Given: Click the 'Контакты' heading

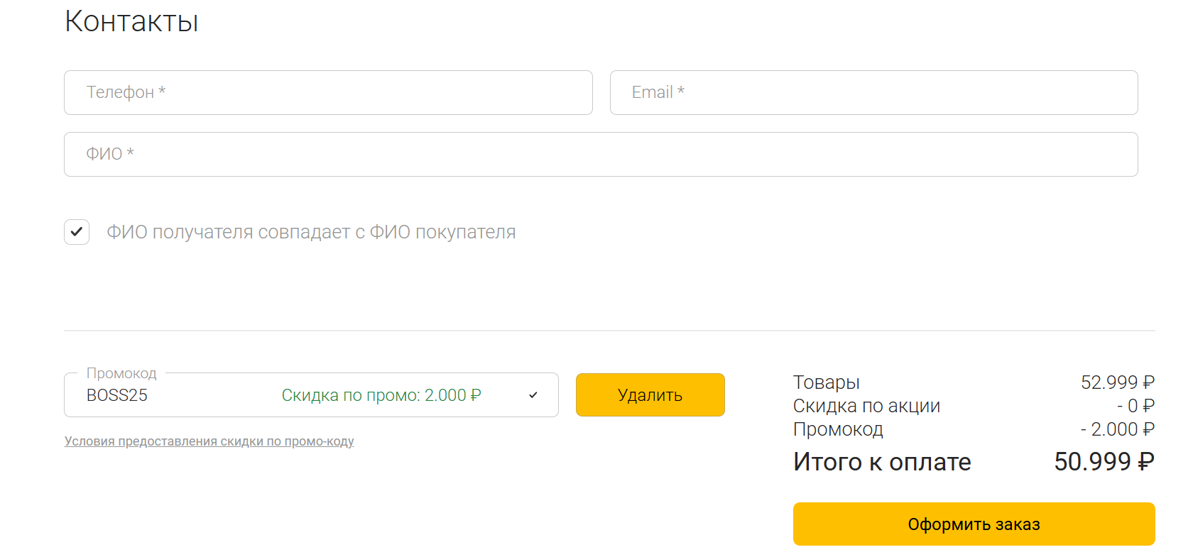Looking at the screenshot, I should click(131, 22).
